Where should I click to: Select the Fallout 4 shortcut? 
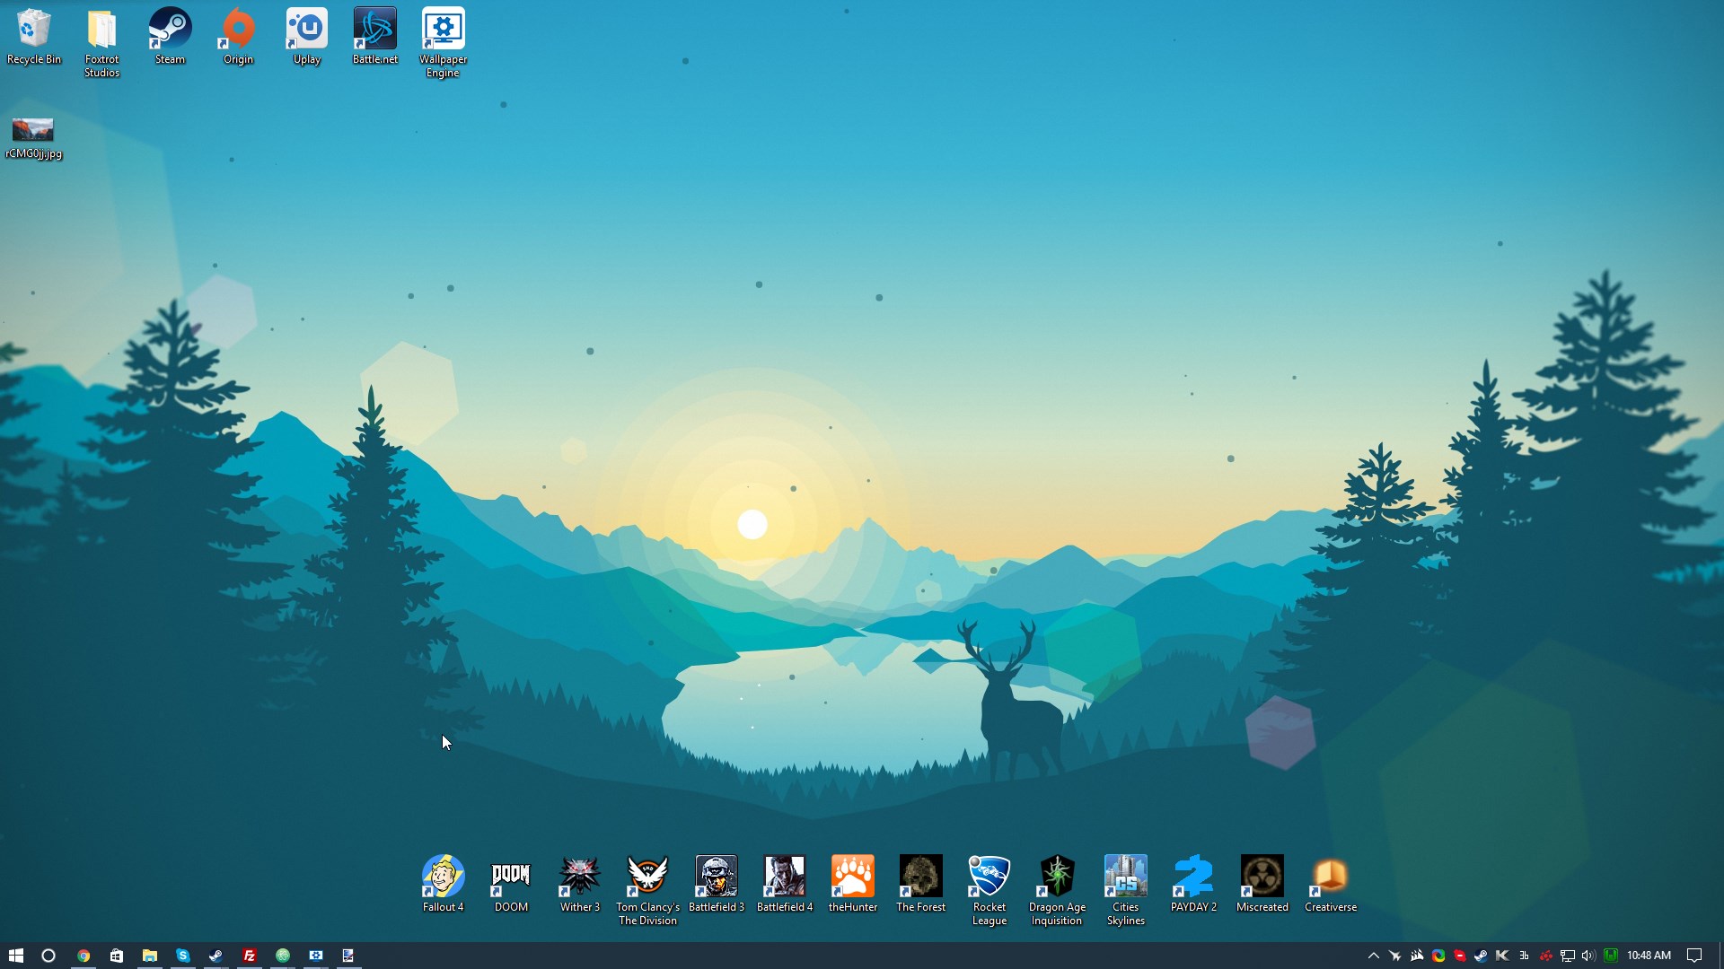(443, 884)
